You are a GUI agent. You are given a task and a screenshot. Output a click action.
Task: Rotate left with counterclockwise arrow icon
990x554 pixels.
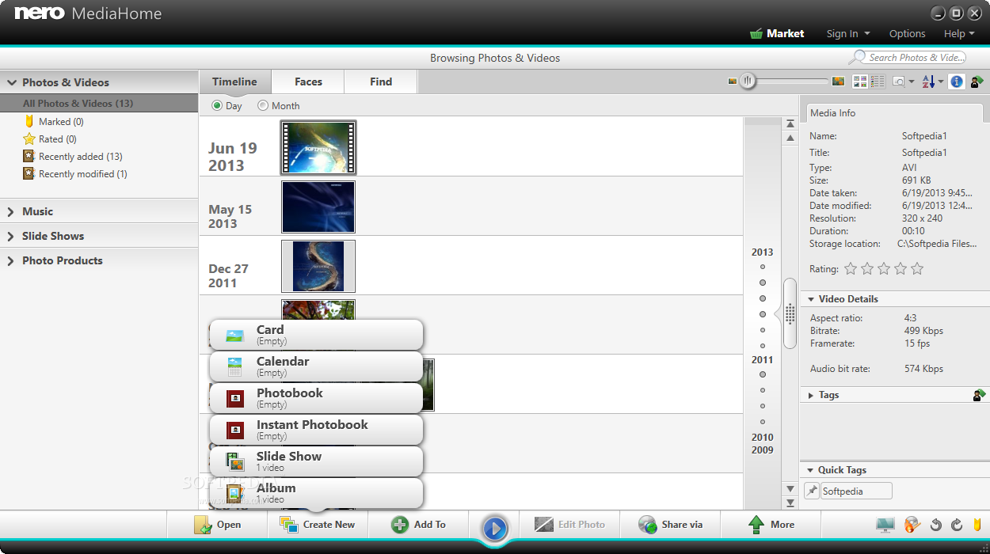936,525
